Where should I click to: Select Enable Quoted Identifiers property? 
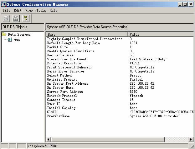pyautogui.click(x=70, y=51)
